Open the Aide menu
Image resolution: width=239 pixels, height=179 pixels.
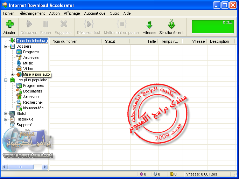point(127,13)
